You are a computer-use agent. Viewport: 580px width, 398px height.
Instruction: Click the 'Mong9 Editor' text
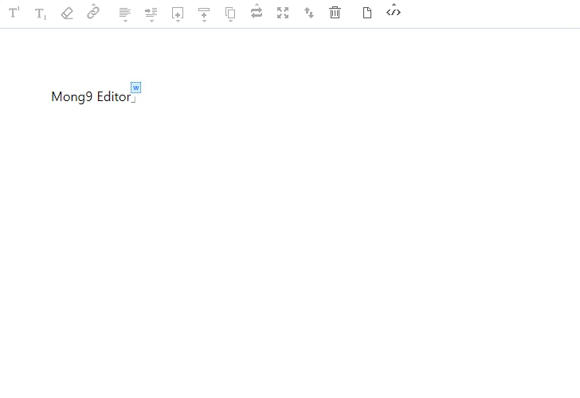coord(90,97)
